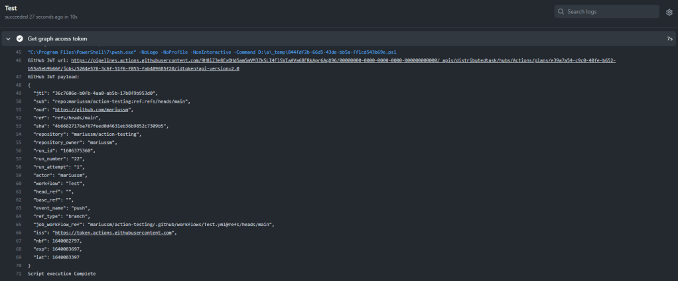678x281 pixels.
Task: Click the Get graph access token step title
Action: coord(57,39)
